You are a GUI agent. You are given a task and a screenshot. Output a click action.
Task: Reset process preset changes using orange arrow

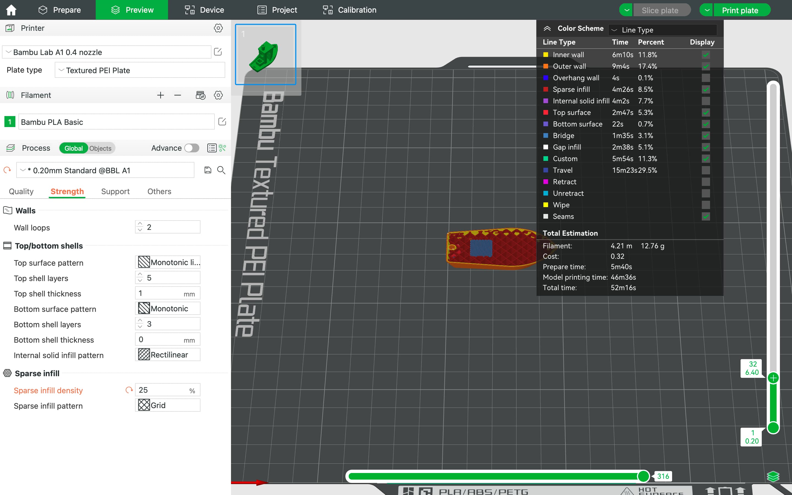click(x=7, y=170)
